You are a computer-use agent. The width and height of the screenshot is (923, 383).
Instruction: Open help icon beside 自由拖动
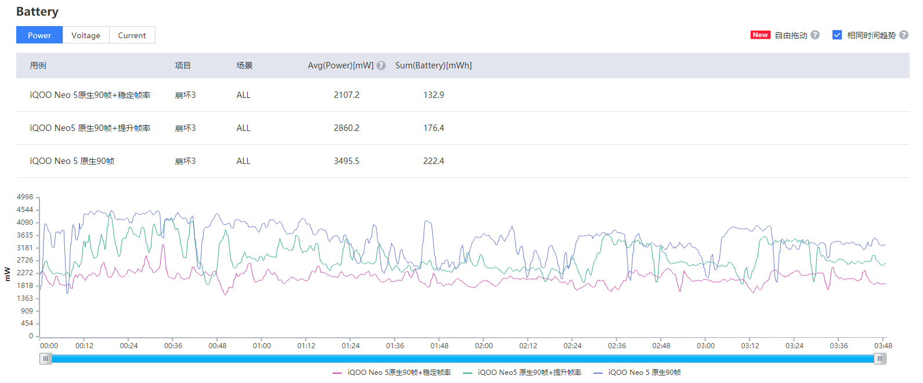pos(815,35)
